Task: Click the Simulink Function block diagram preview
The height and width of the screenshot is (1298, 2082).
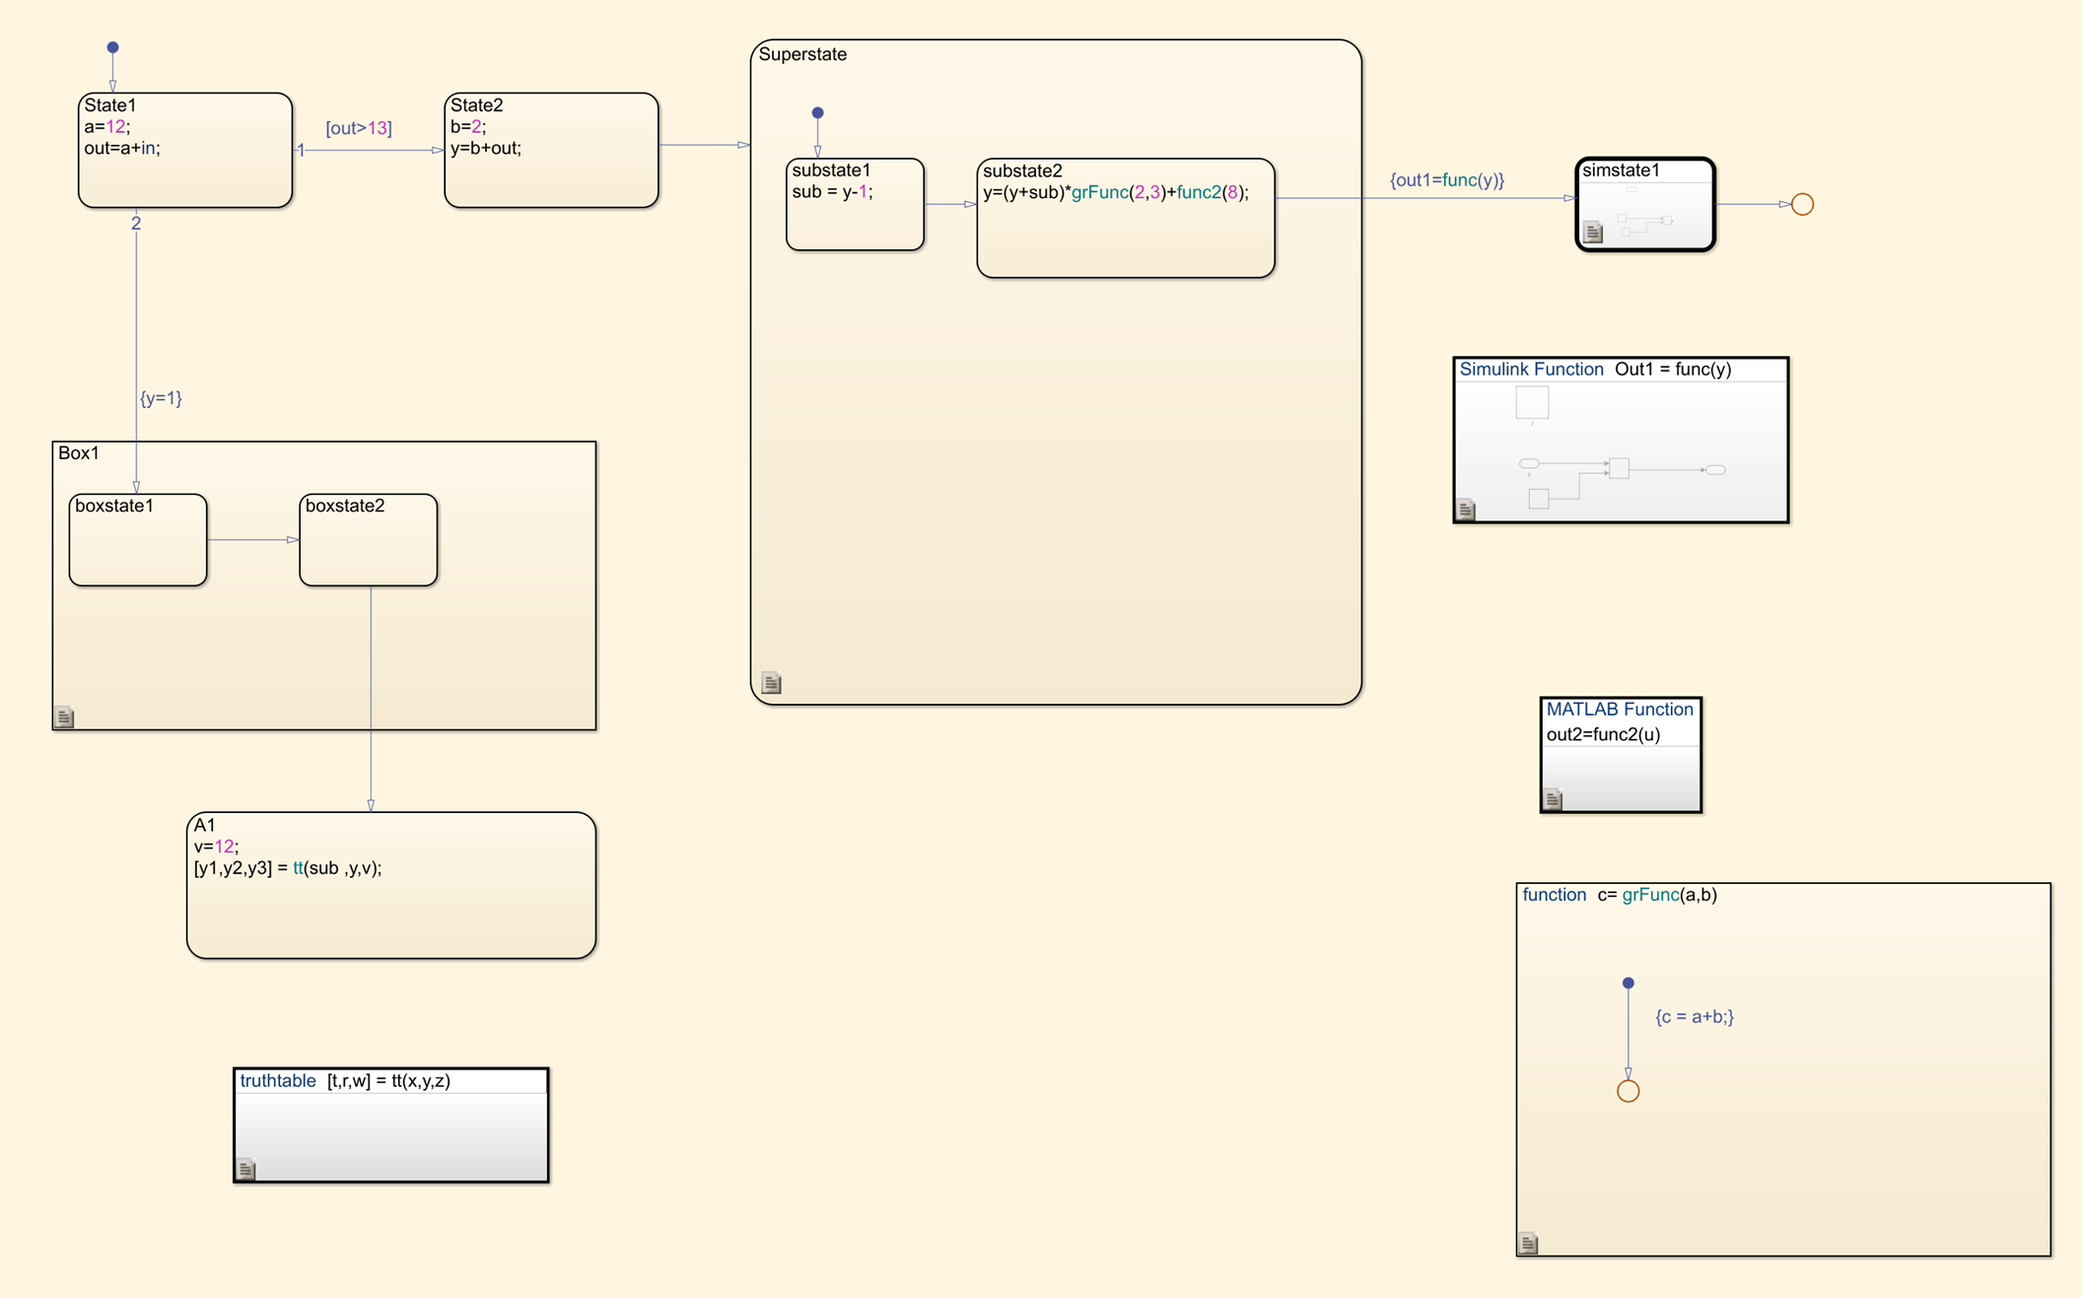Action: (1622, 449)
